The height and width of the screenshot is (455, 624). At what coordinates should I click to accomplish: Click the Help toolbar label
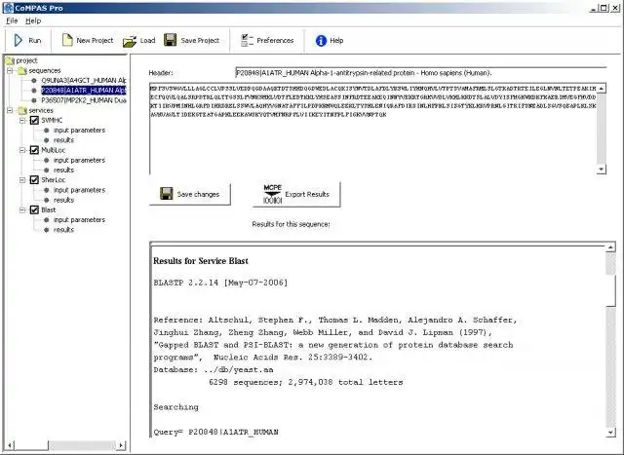[x=336, y=40]
